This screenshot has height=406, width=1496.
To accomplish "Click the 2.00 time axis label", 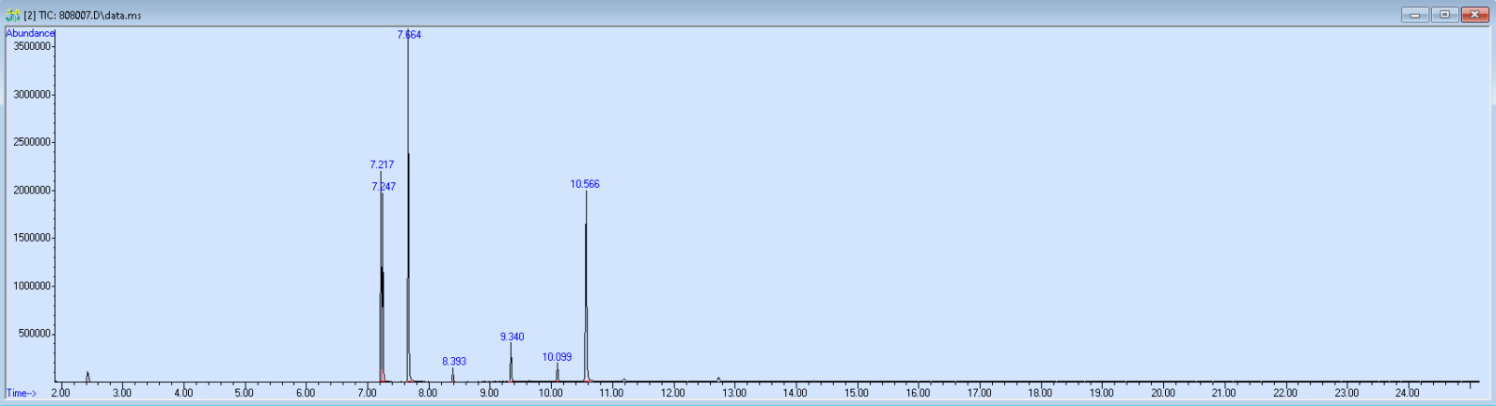I will click(x=61, y=393).
